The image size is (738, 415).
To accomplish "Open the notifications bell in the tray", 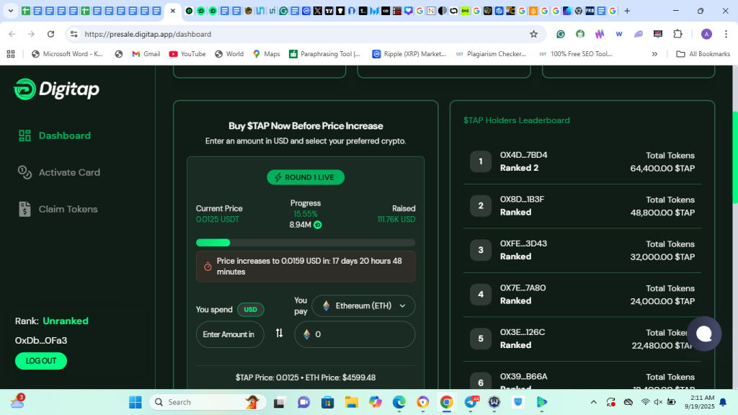I will 723,402.
